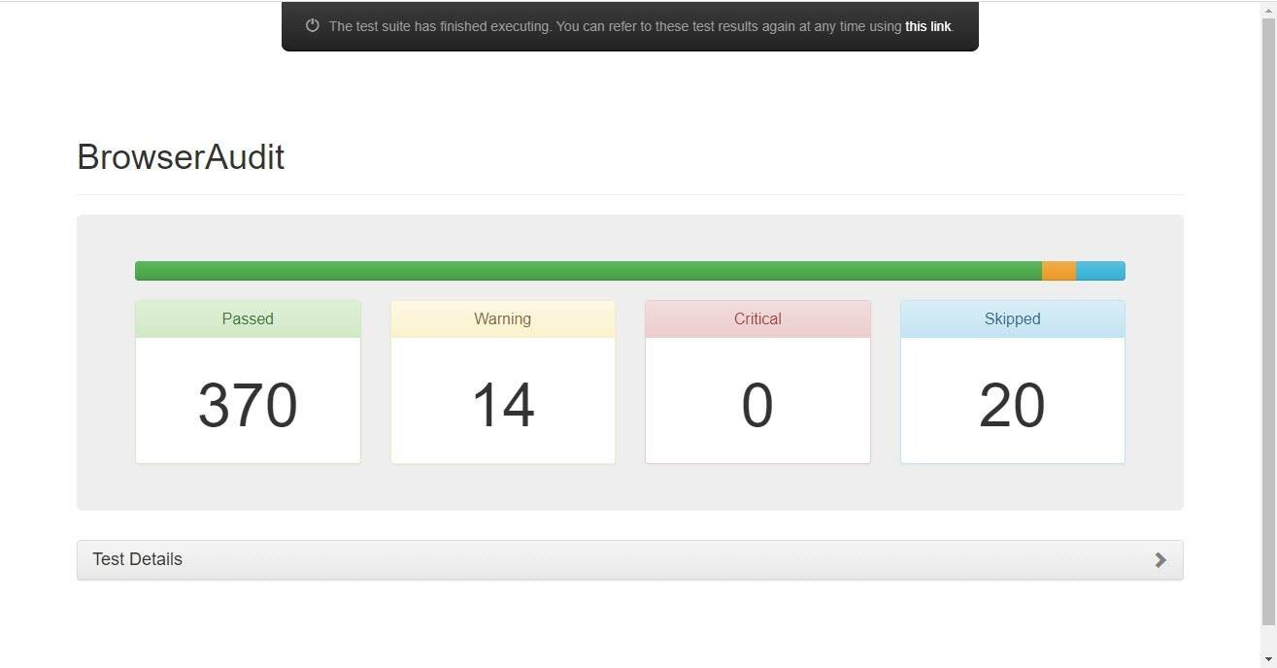Click the chevron arrow on Test Details
The image size is (1277, 668).
click(1159, 560)
